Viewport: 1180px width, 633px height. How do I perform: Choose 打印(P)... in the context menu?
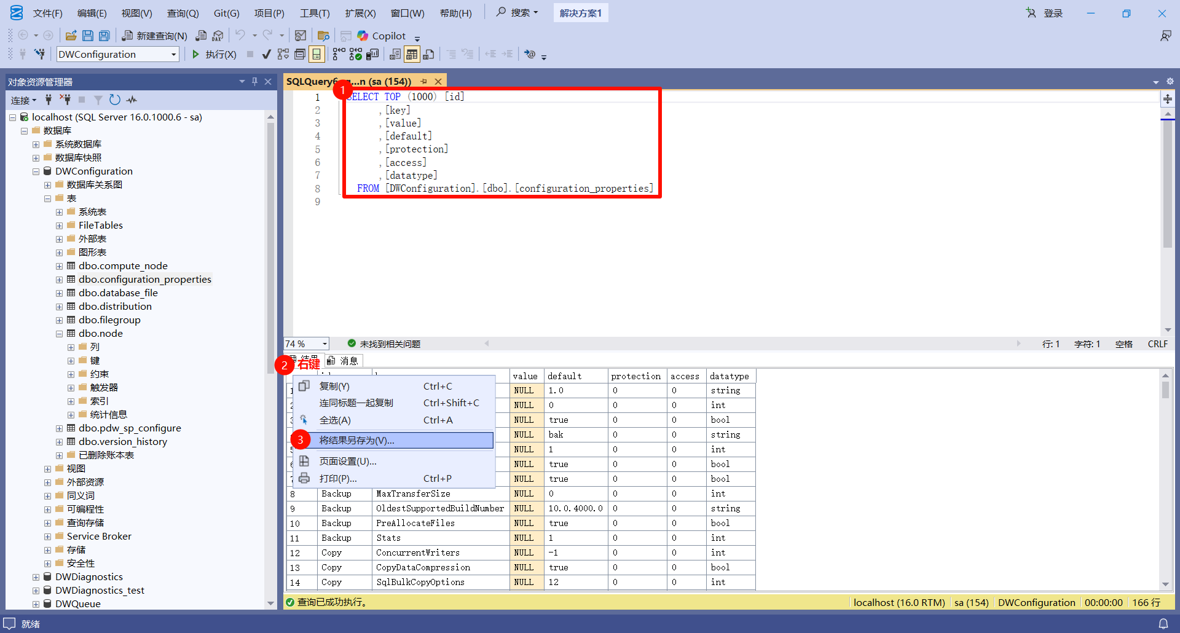coord(392,478)
